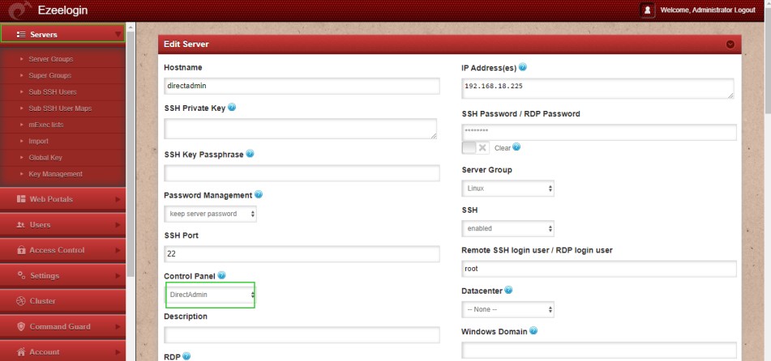The width and height of the screenshot is (771, 361).
Task: Expand the Users menu arrow
Action: [x=118, y=225]
